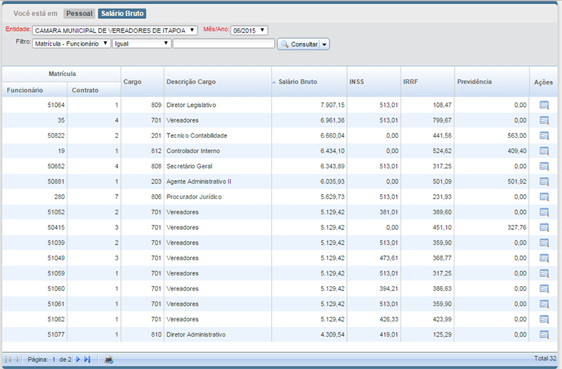
Task: Click action icon for Tecnico Contabilidade row
Action: pyautogui.click(x=544, y=136)
